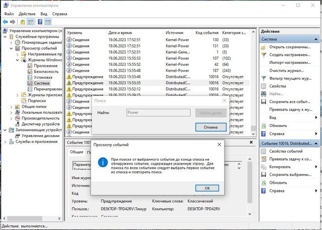Click the Up one level toolbar icon
This screenshot has height=230, width=322.
coord(23,22)
